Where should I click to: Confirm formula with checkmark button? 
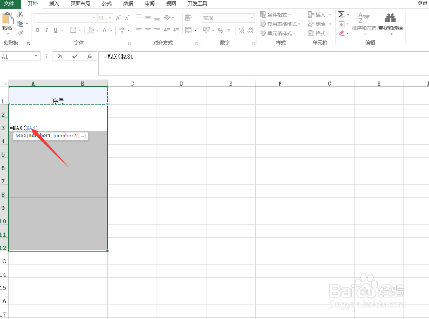coord(75,56)
